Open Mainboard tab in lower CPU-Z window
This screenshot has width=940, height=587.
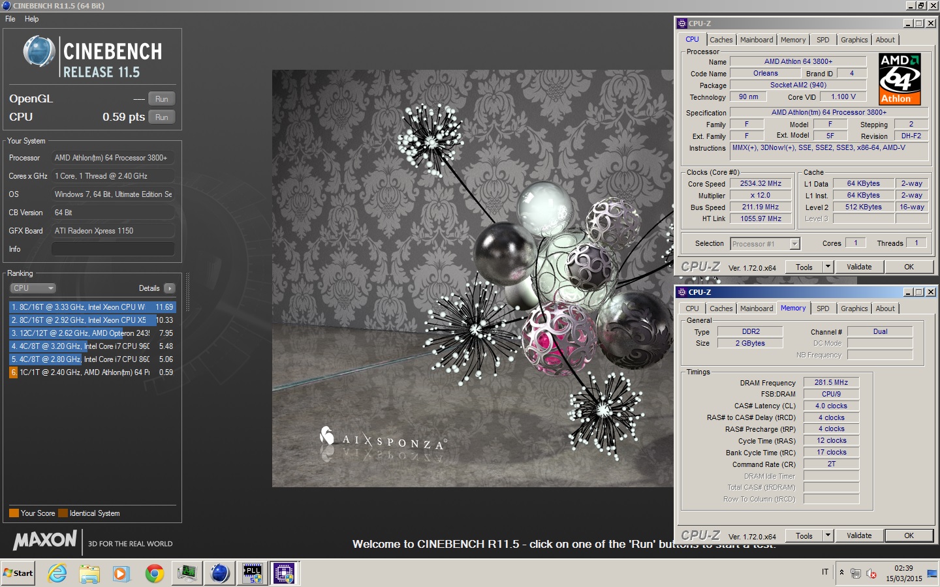click(x=757, y=309)
